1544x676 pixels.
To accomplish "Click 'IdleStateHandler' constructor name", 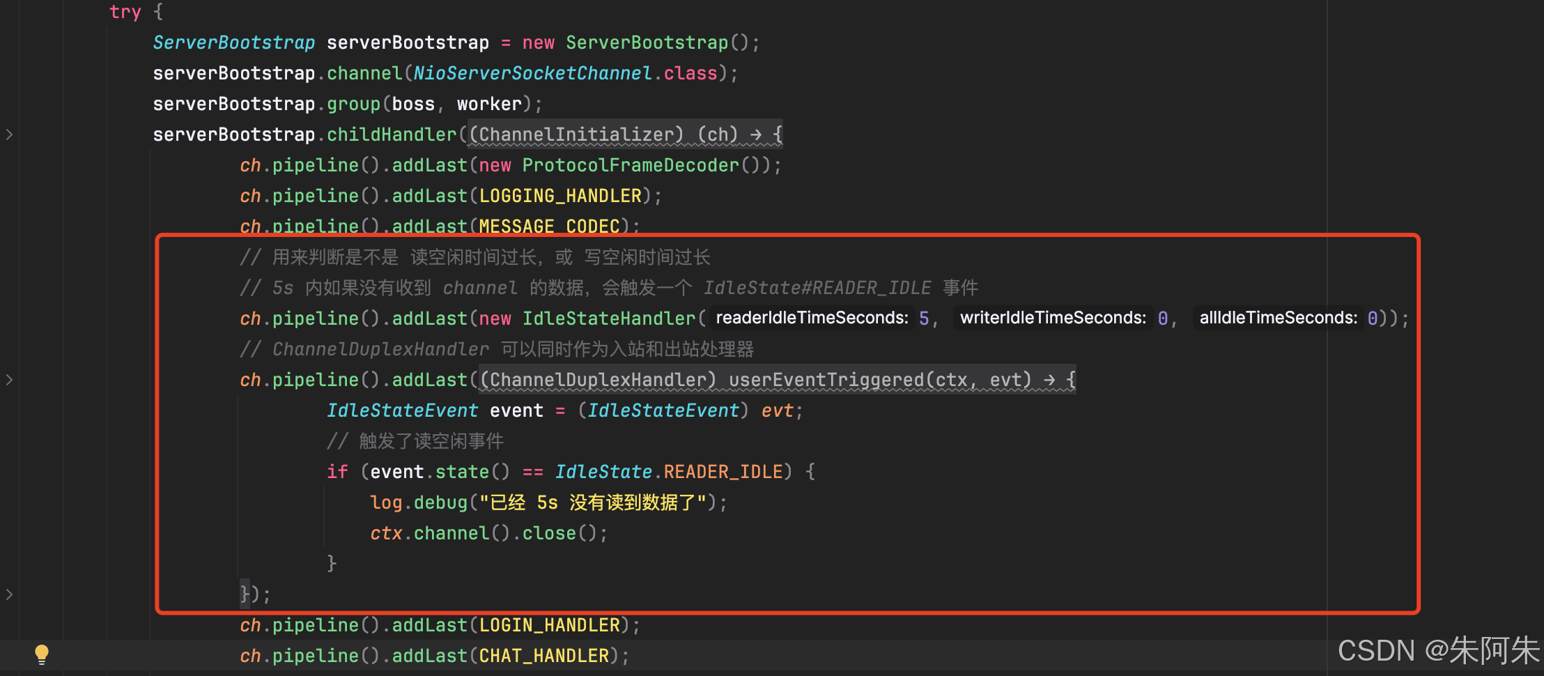I will 609,318.
